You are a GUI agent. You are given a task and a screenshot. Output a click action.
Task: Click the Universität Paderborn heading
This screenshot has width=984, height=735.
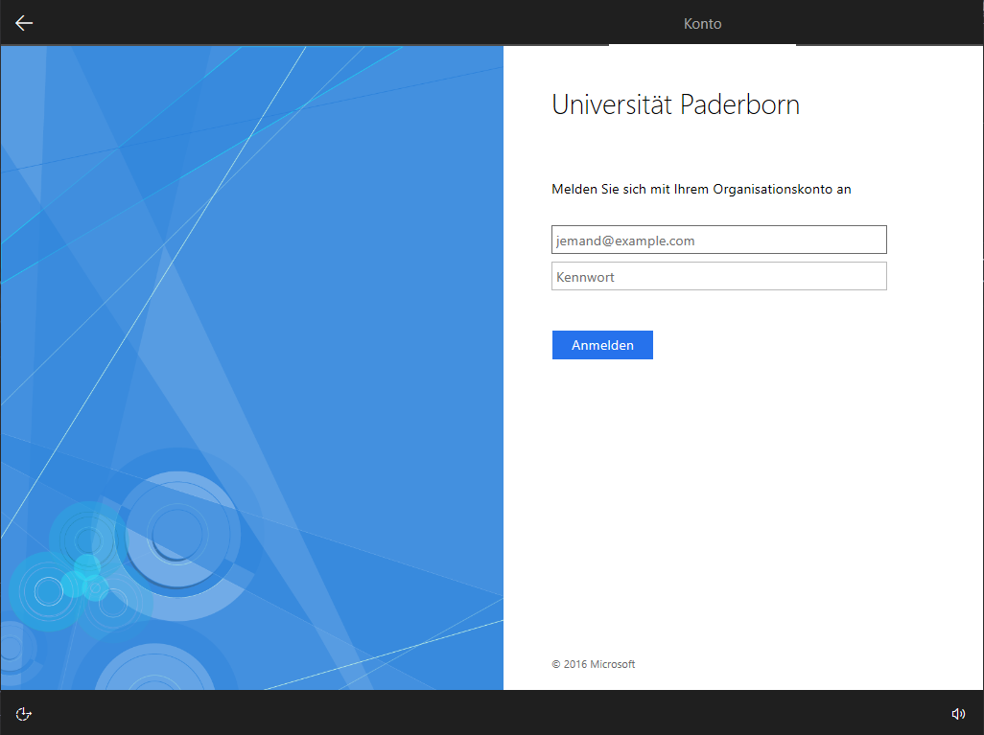pyautogui.click(x=676, y=104)
